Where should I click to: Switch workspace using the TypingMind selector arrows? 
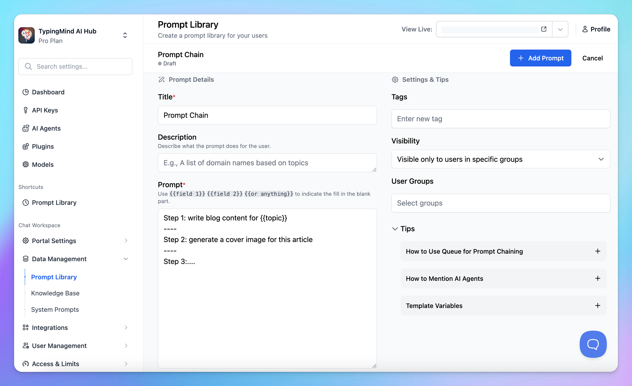pyautogui.click(x=125, y=35)
